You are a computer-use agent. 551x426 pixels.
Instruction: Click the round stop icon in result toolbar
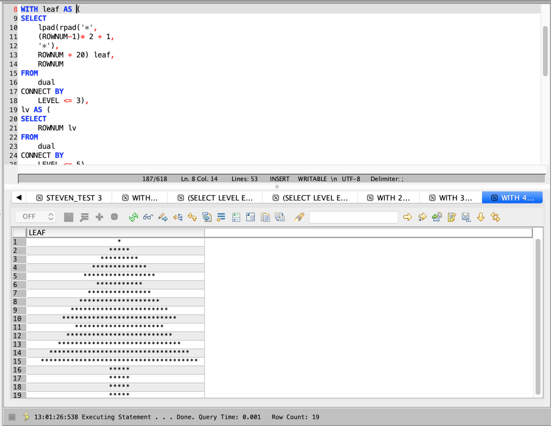[x=114, y=217]
